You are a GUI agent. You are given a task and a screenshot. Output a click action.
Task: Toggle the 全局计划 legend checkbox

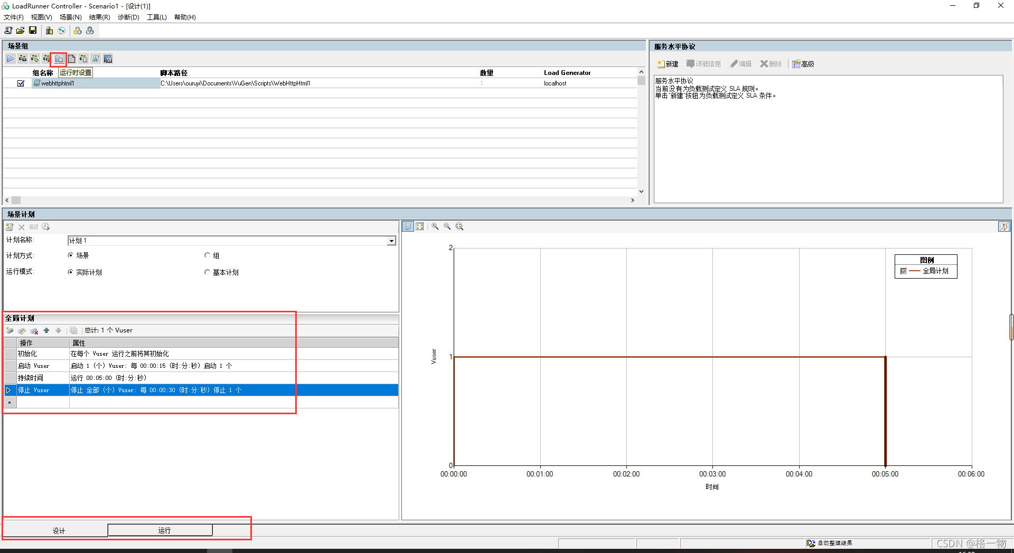(904, 271)
